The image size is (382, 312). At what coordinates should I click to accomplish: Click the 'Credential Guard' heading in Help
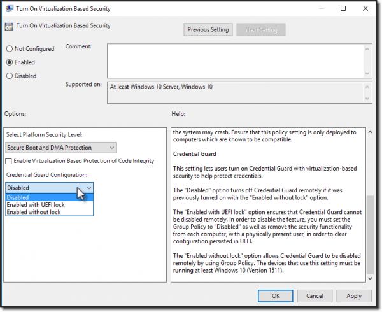(x=195, y=154)
